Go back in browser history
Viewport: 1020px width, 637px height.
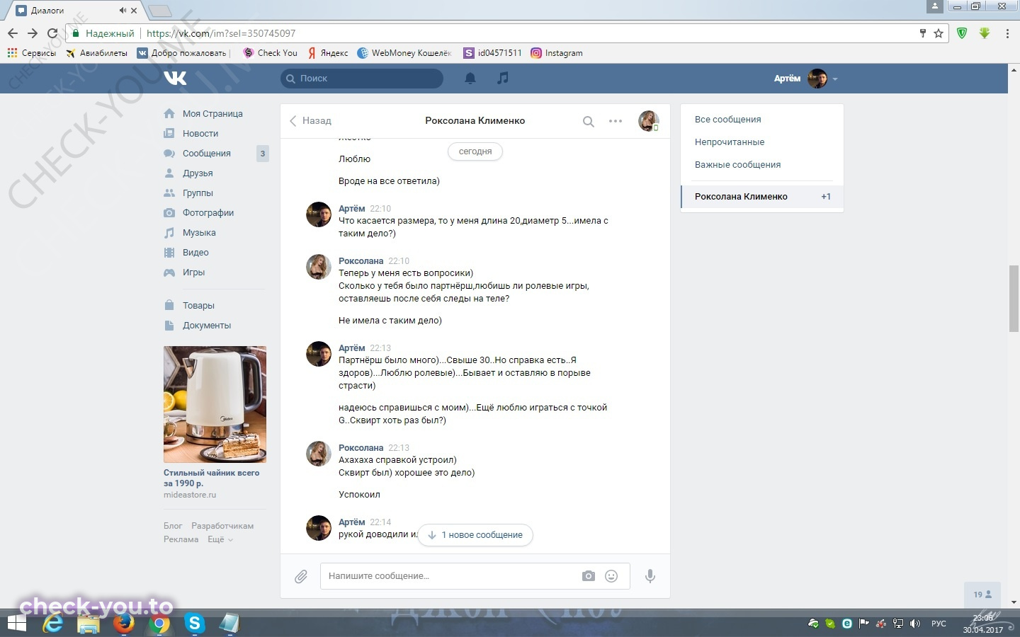pyautogui.click(x=13, y=33)
